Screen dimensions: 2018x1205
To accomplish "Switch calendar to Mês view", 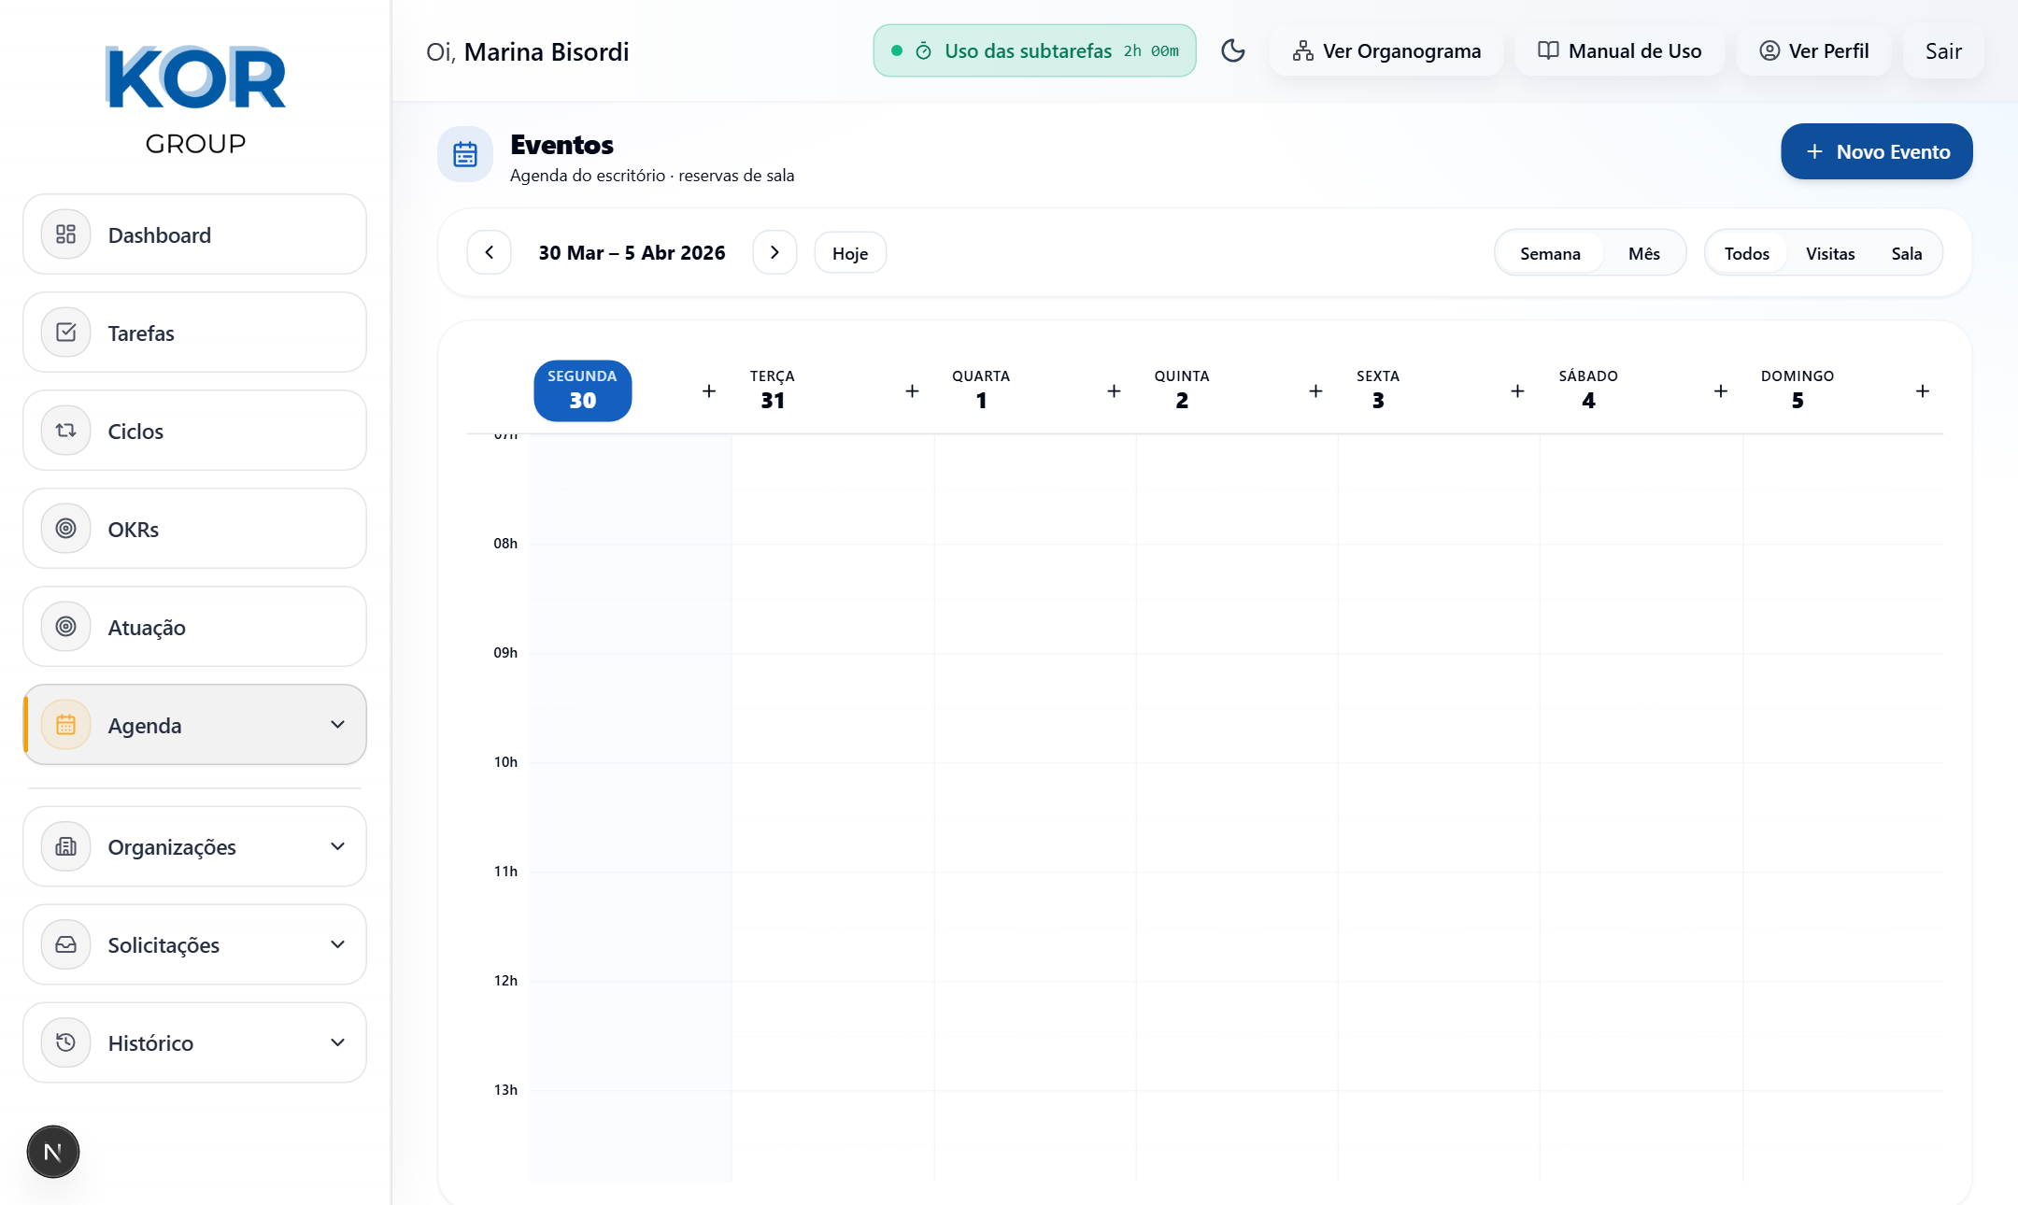I will pyautogui.click(x=1643, y=253).
